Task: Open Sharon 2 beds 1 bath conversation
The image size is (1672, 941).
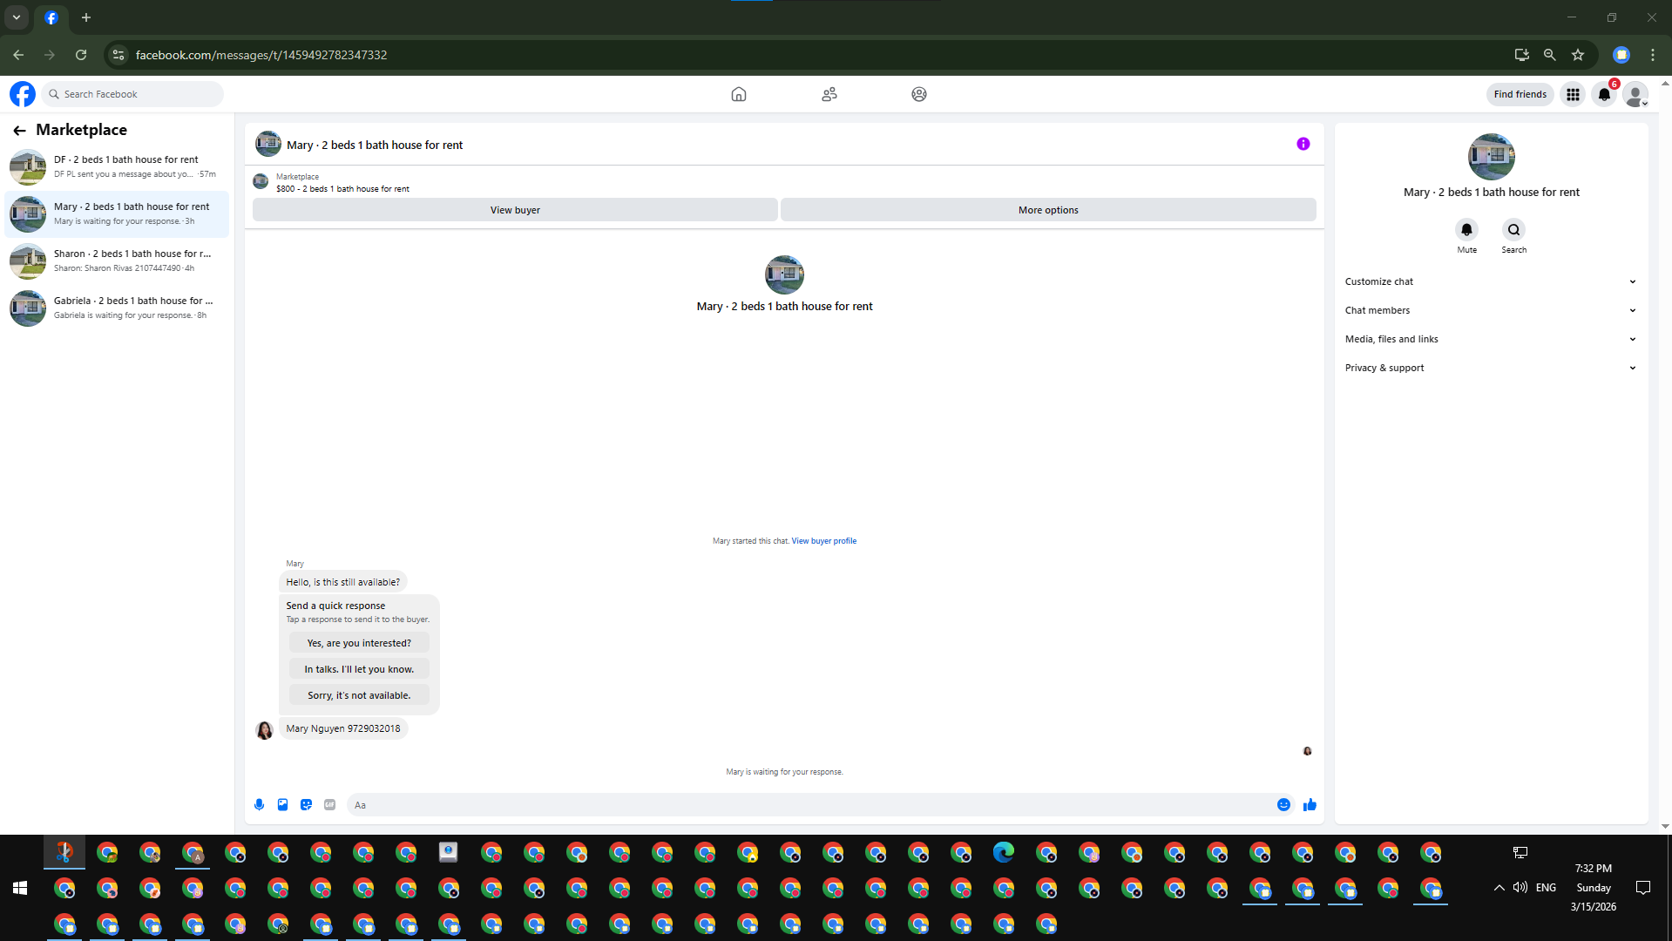Action: coord(117,261)
